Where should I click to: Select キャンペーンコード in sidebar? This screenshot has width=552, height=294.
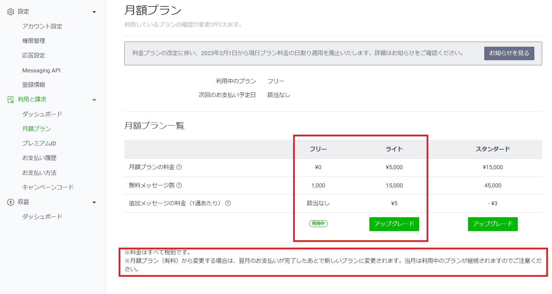[48, 187]
